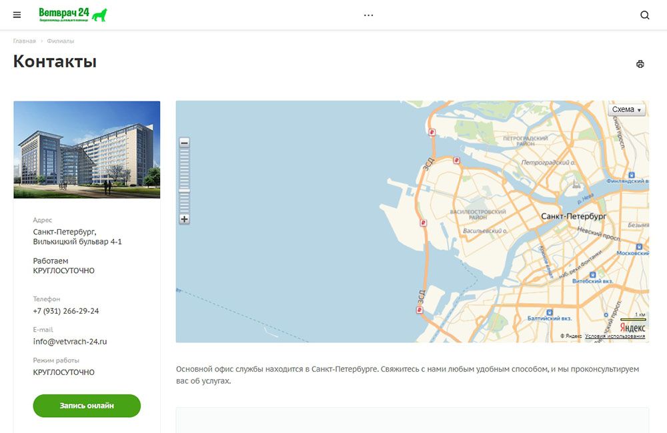Click the Ветврач 24 logo

[73, 15]
